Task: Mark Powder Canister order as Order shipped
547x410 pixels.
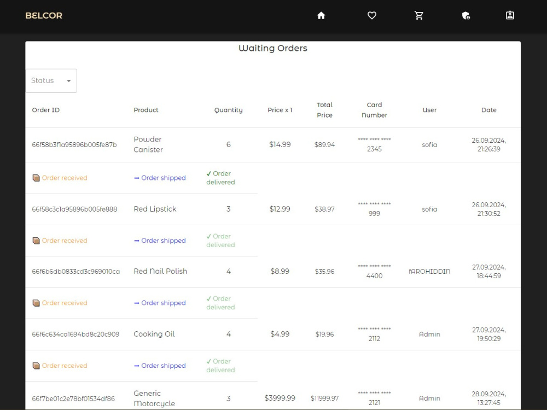Action: pos(160,178)
